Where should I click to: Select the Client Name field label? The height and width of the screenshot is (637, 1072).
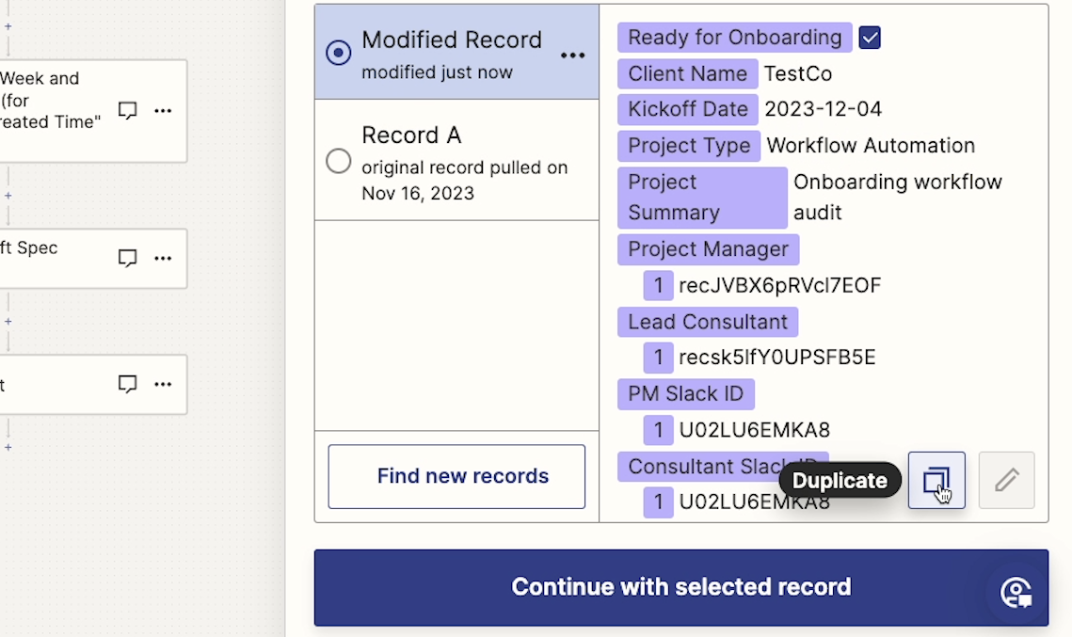[688, 73]
